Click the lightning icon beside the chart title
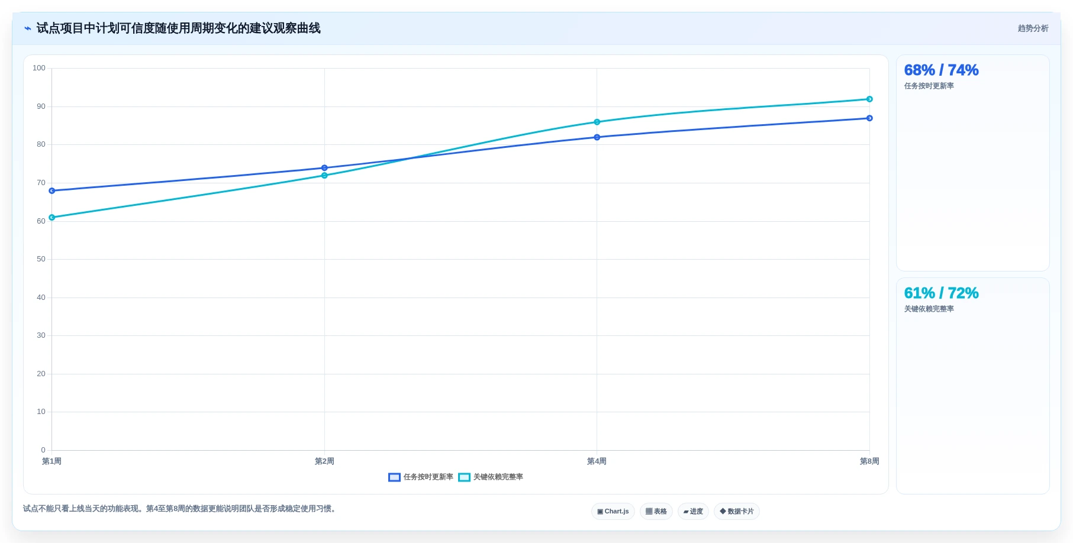The width and height of the screenshot is (1073, 543). point(27,28)
